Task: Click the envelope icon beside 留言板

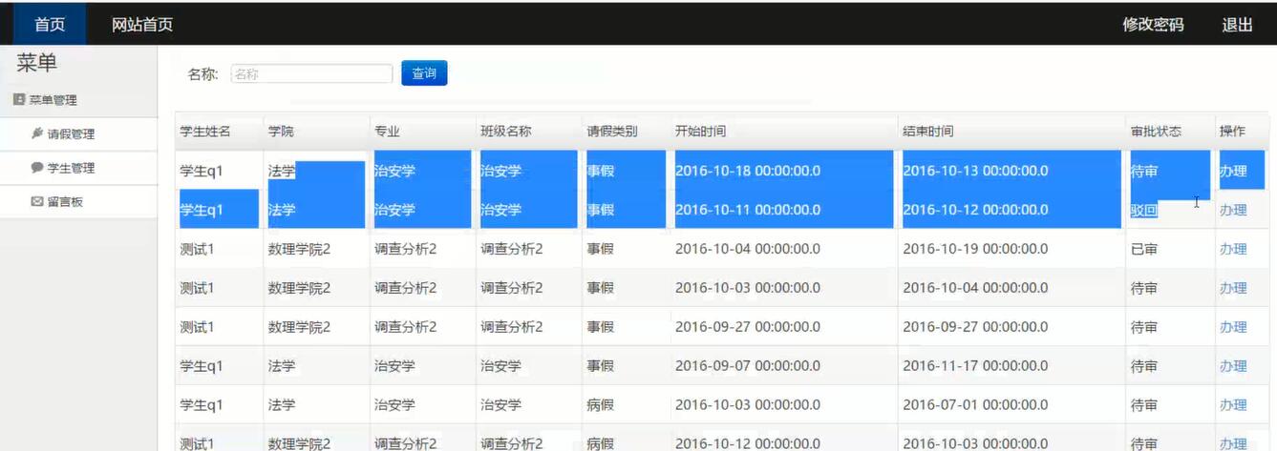Action: tap(37, 202)
